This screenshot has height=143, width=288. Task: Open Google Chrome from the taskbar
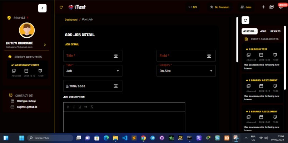click(x=143, y=138)
